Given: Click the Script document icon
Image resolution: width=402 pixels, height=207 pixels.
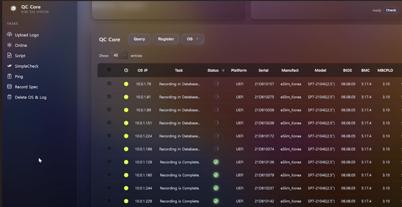Looking at the screenshot, I should [10, 55].
